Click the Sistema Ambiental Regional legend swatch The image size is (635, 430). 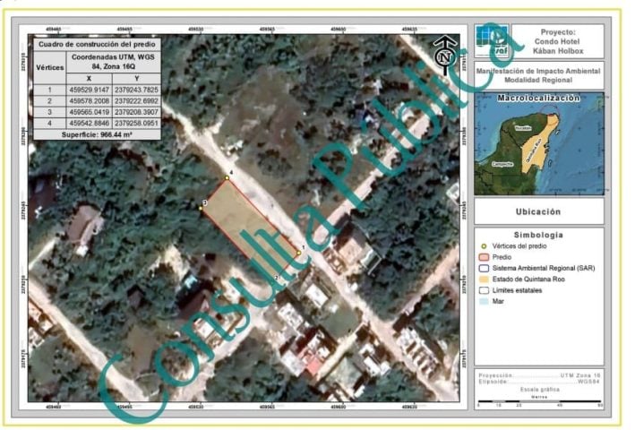[484, 268]
